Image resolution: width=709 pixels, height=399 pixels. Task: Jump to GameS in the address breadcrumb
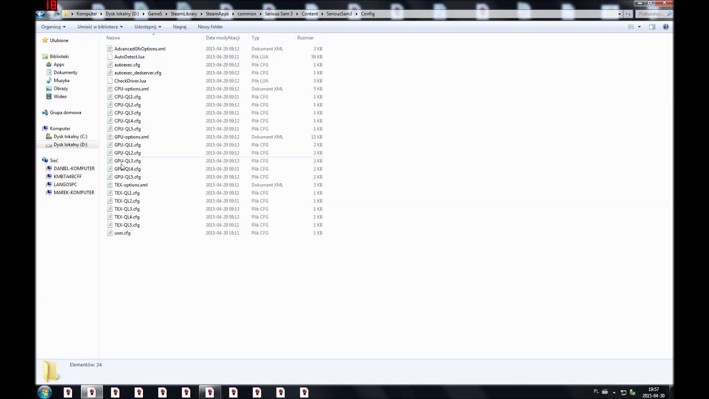[x=155, y=14]
